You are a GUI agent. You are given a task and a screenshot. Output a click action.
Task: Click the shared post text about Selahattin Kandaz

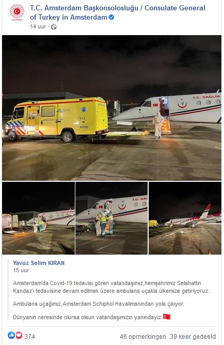(x=111, y=287)
